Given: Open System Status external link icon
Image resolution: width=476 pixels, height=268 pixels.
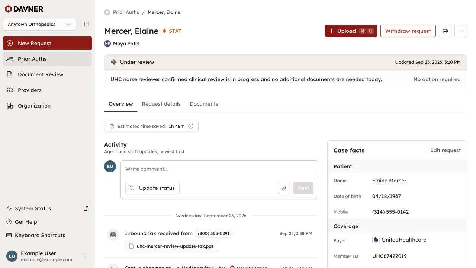Looking at the screenshot, I should (86, 208).
